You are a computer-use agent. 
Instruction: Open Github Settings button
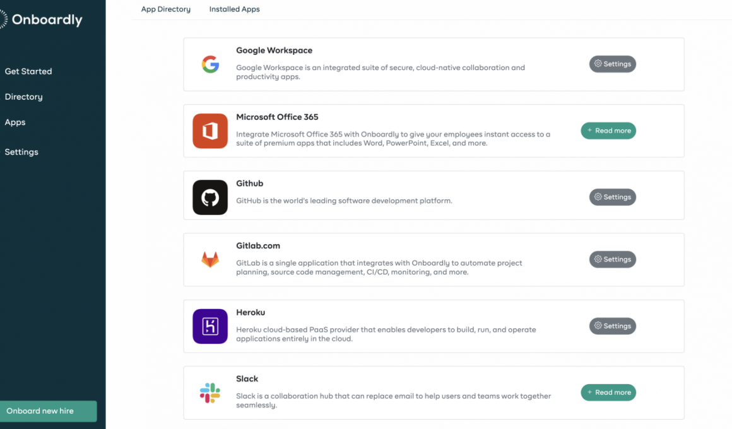pos(613,197)
